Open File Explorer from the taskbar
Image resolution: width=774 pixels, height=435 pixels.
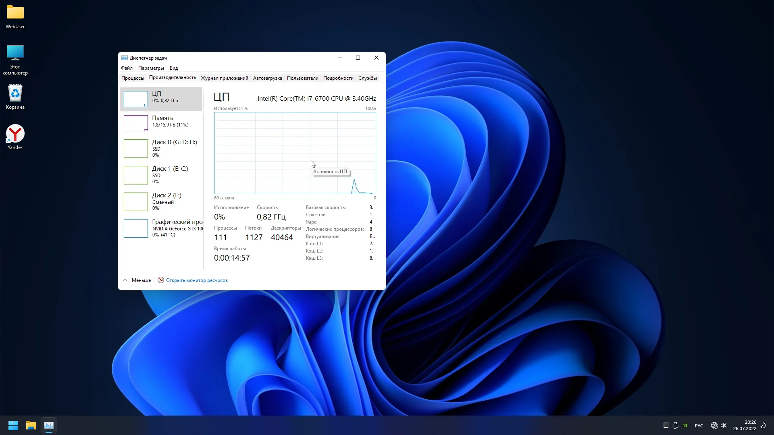[x=31, y=425]
